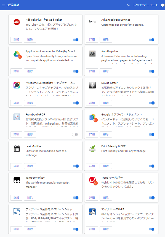Click the Adblock Plus ABP icon
This screenshot has width=165, height=237.
tap(17, 22)
